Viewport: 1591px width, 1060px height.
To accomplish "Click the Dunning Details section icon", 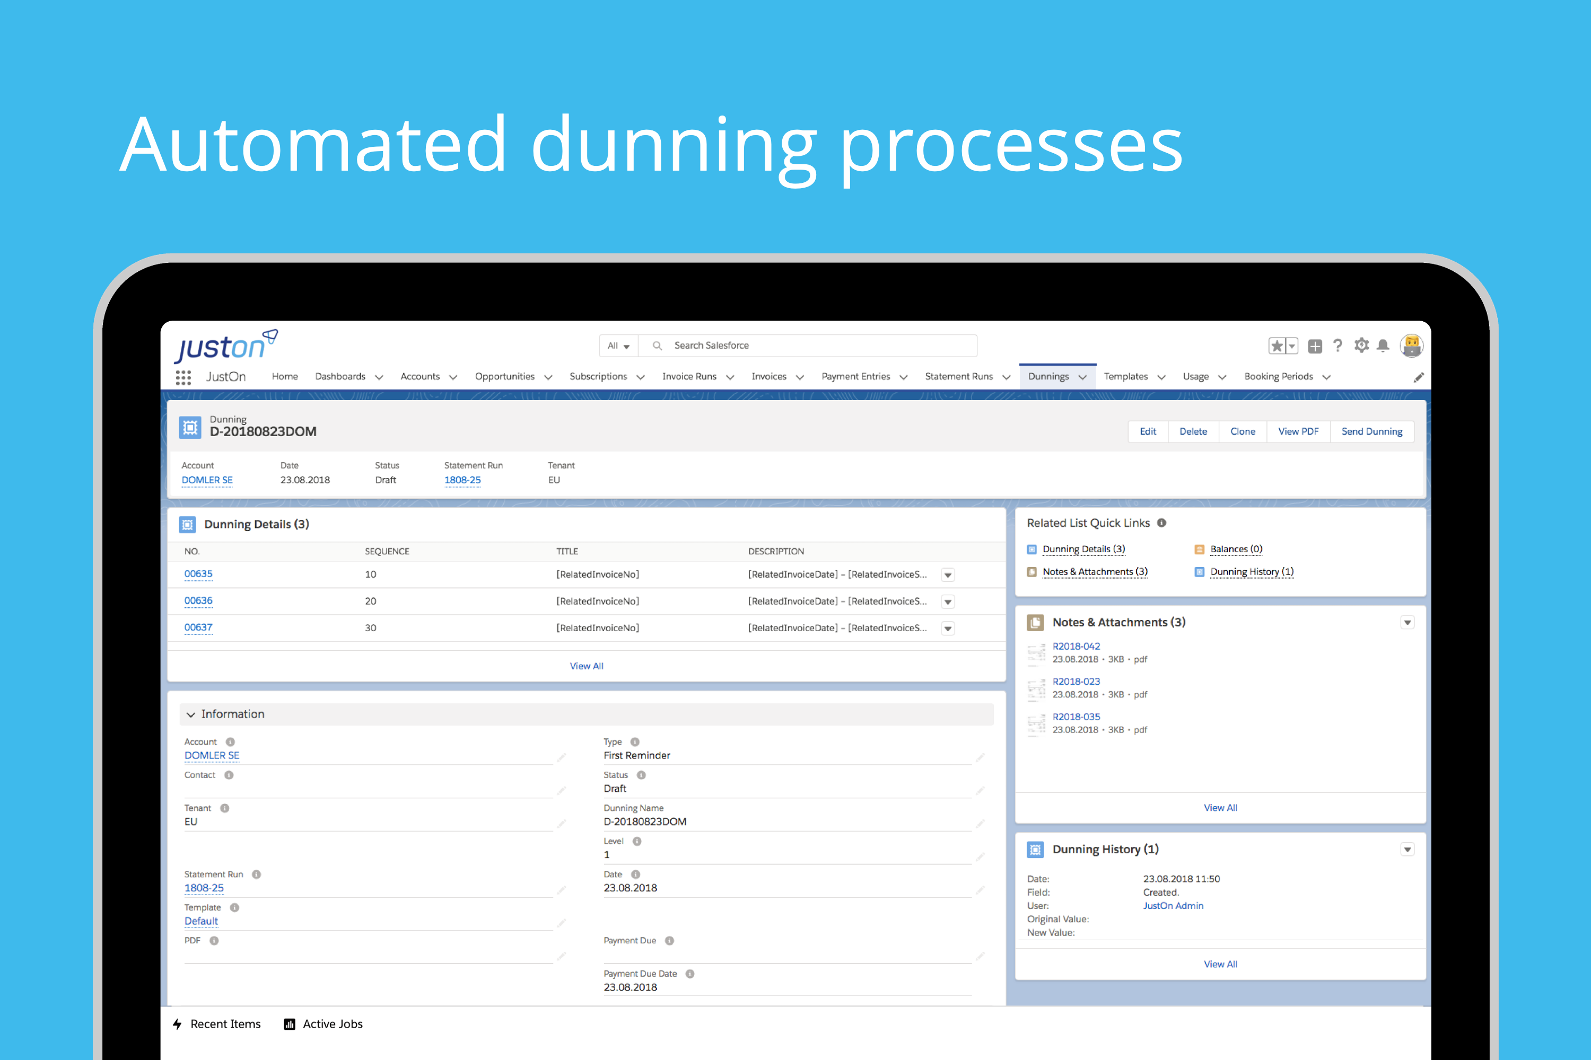I will coord(187,525).
